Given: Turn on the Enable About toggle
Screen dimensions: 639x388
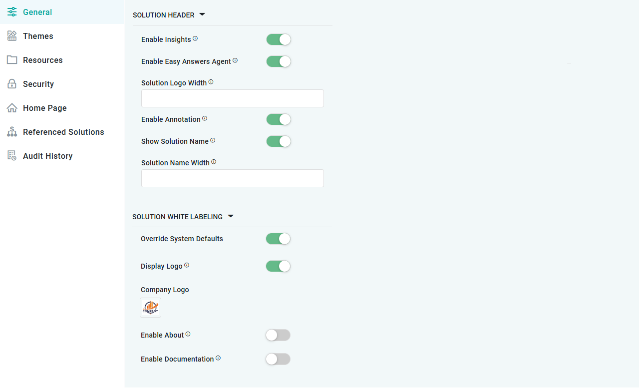Looking at the screenshot, I should tap(278, 335).
